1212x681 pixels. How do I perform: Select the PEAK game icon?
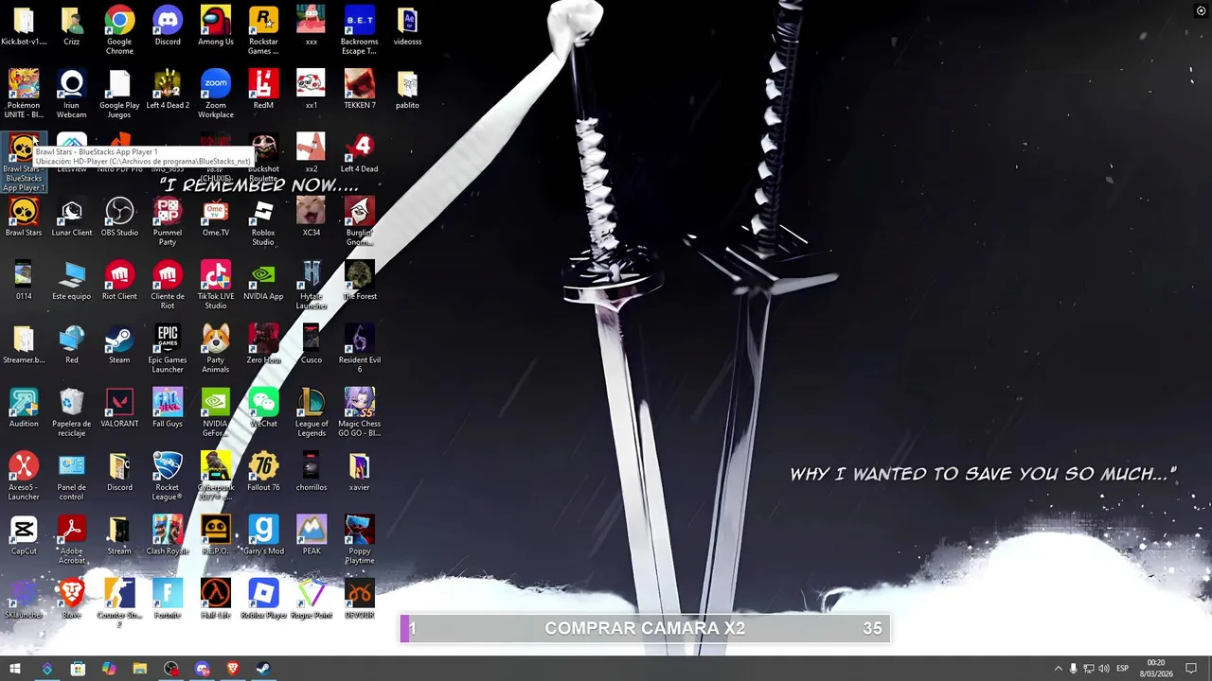(312, 533)
